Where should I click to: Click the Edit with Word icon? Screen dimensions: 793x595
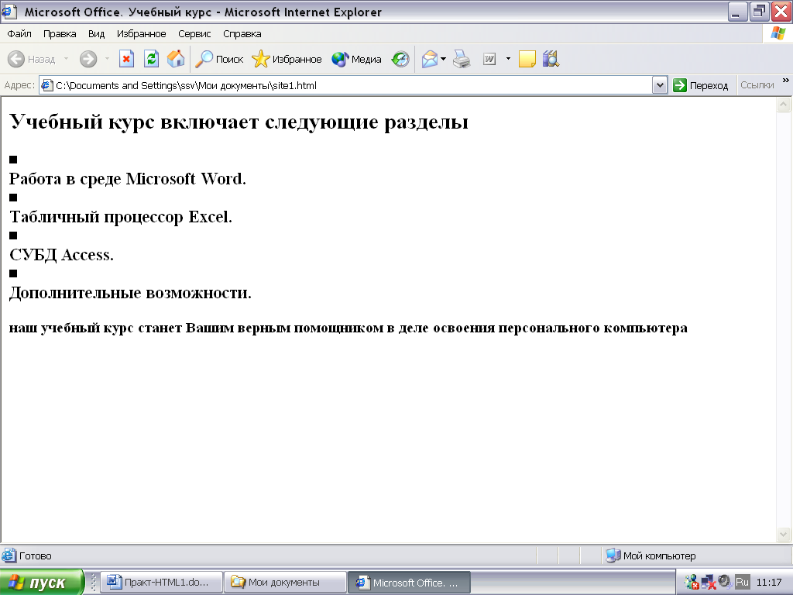(489, 59)
